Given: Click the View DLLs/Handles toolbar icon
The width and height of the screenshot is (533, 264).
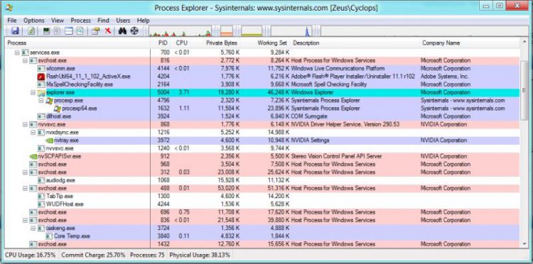Looking at the screenshot, I should pos(80,31).
